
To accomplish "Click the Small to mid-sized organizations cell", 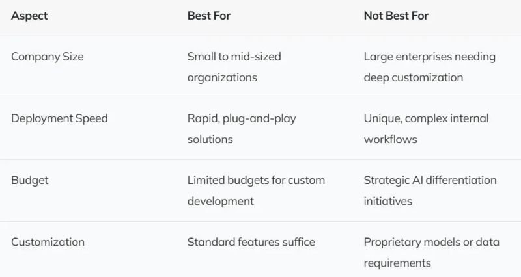I will click(234, 67).
